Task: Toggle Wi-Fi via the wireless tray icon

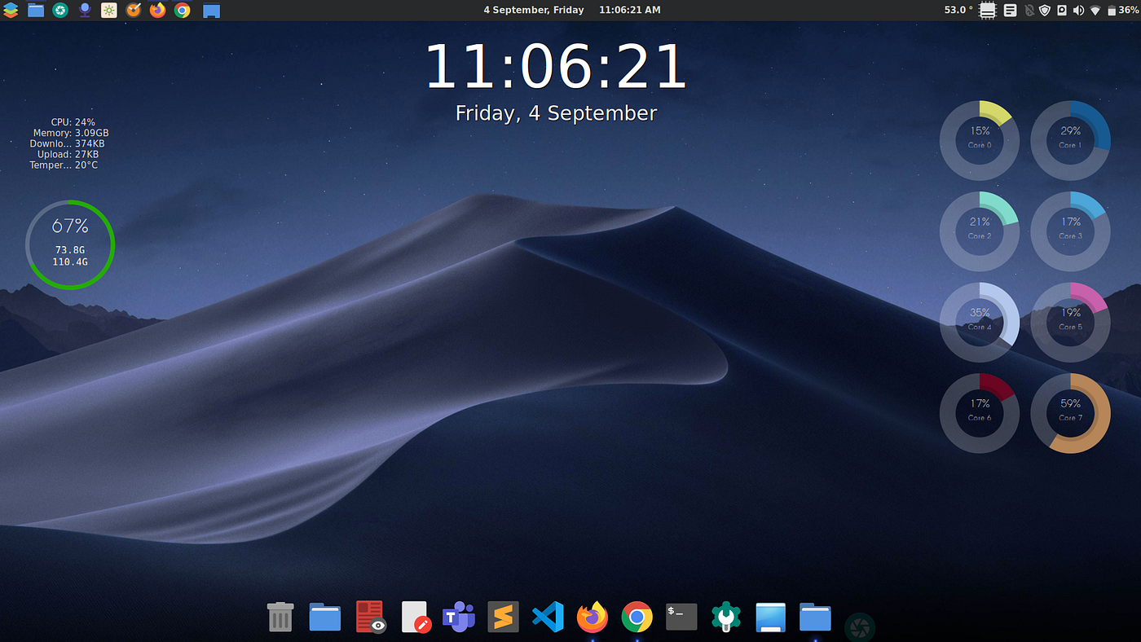Action: (x=1095, y=10)
